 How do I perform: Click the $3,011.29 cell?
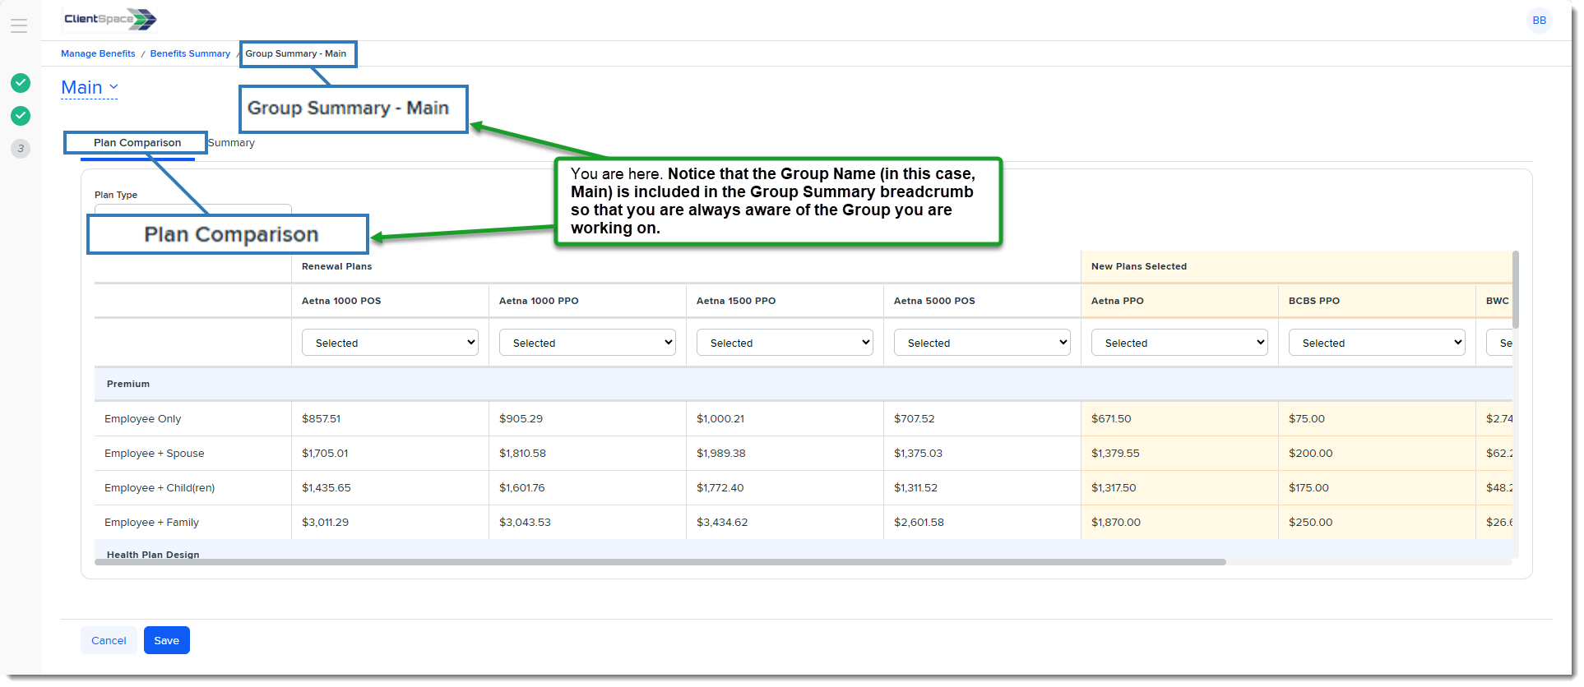[x=390, y=523]
